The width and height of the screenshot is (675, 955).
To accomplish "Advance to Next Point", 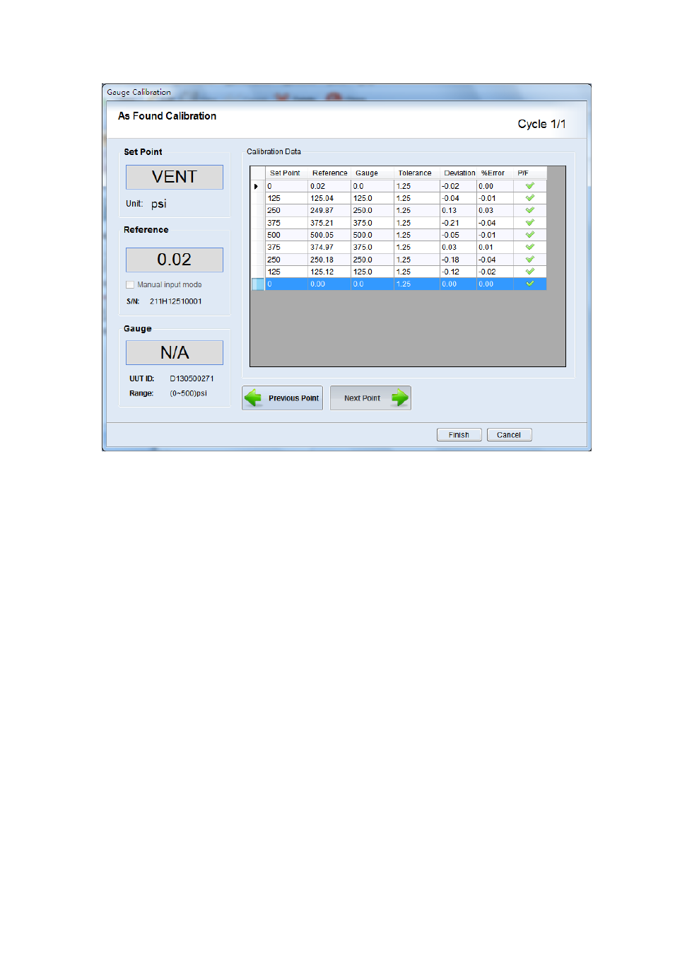I will [370, 398].
